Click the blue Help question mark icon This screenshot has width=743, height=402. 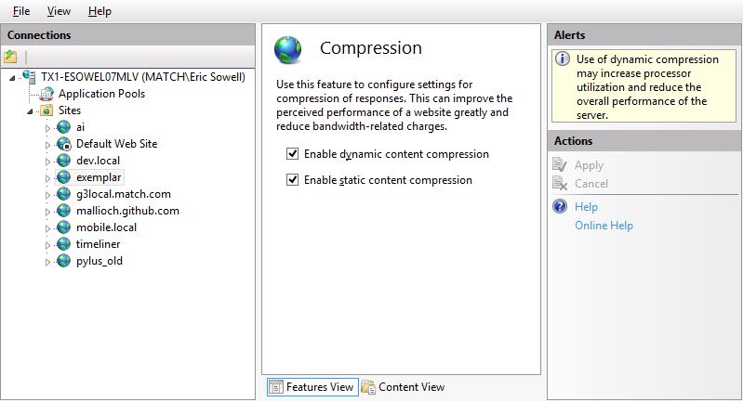coord(560,207)
